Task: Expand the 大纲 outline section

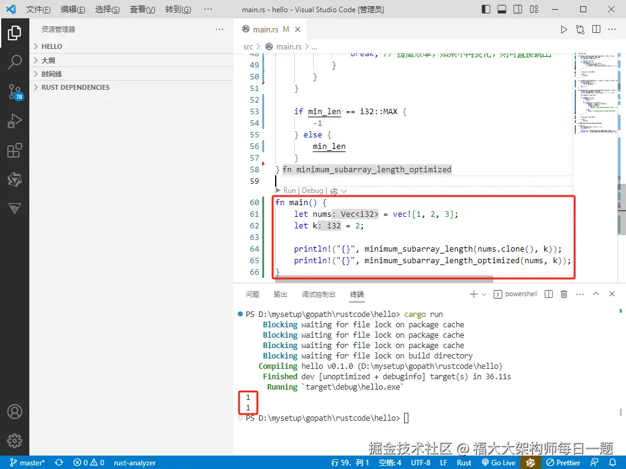Action: point(131,60)
